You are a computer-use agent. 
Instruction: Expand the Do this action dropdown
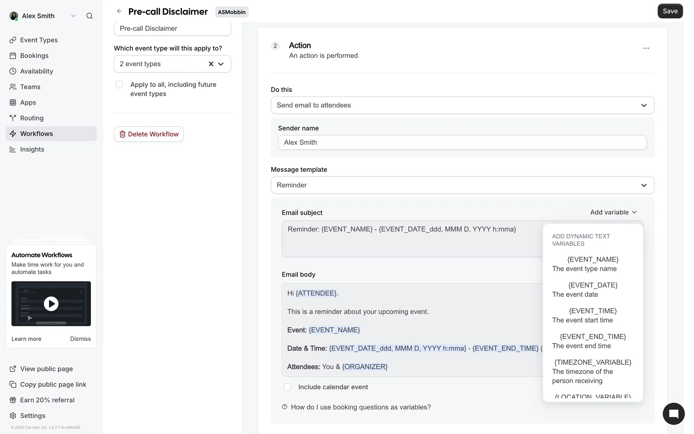tap(462, 105)
